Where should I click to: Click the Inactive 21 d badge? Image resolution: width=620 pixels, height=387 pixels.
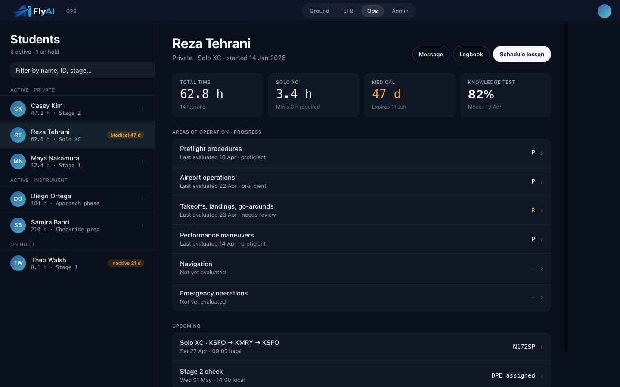126,263
